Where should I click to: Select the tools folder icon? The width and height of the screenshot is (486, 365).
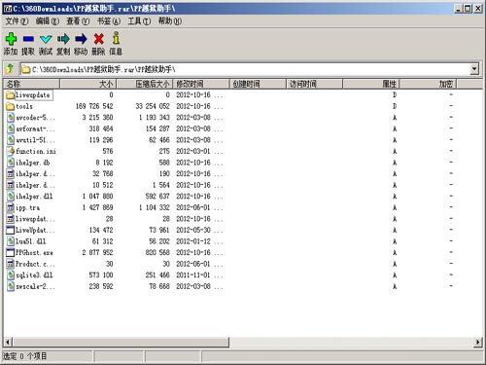pos(11,106)
